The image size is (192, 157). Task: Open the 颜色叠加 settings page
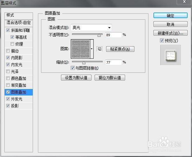[19, 78]
